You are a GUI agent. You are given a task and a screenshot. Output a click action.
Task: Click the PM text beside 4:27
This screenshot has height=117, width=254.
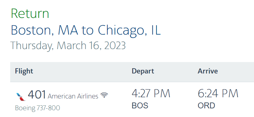(162, 94)
